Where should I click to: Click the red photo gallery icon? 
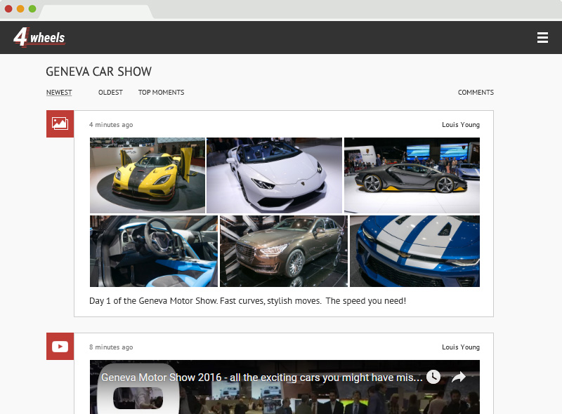point(60,123)
